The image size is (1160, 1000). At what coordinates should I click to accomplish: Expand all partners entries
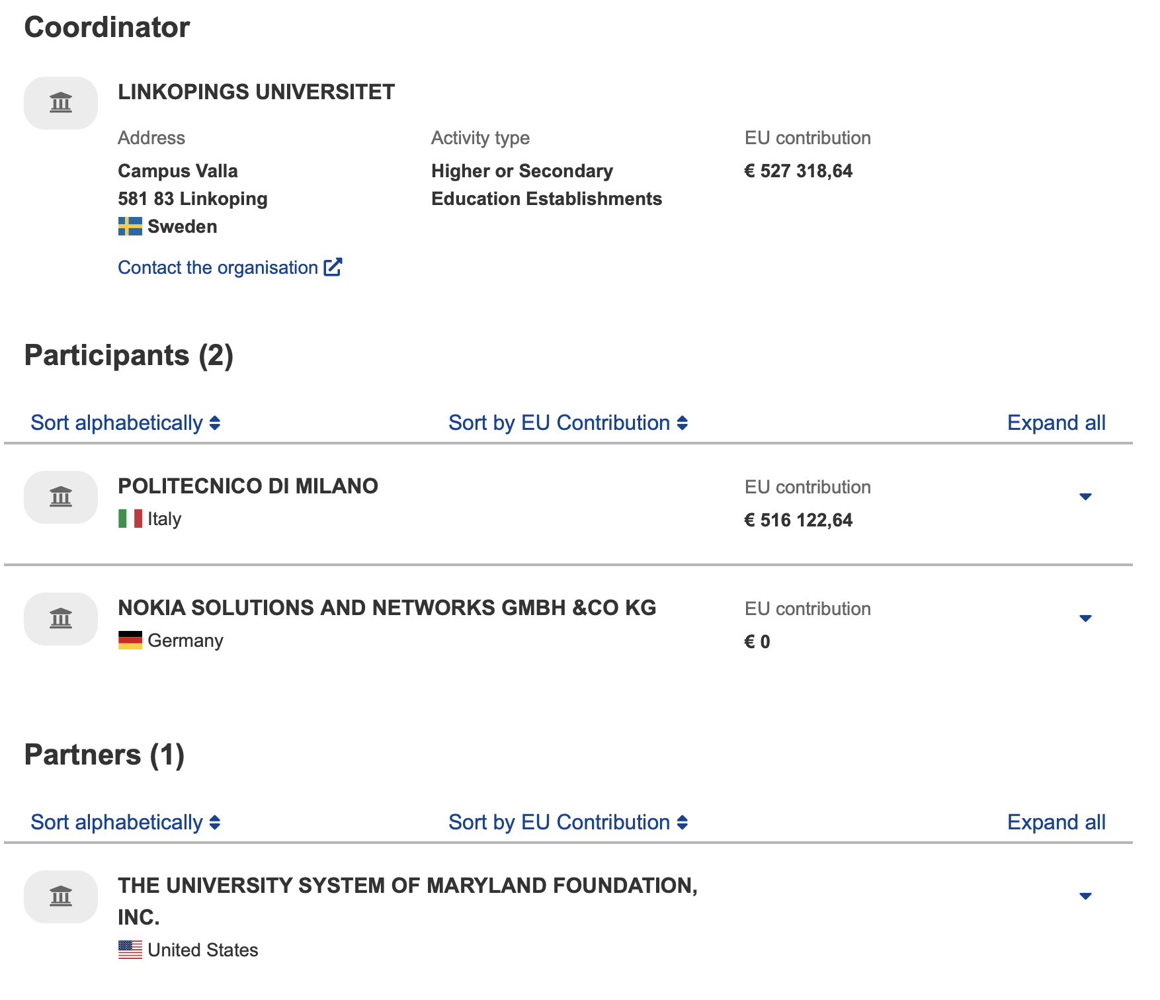pos(1056,823)
